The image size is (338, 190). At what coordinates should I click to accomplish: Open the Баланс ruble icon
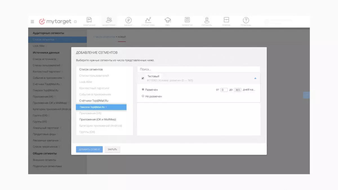click(x=128, y=20)
